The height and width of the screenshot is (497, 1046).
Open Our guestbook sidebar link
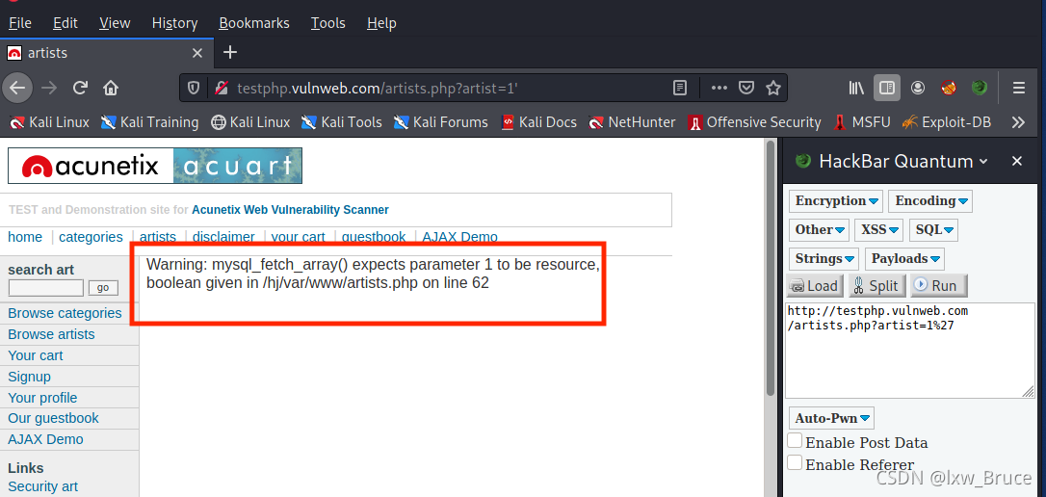pos(53,418)
